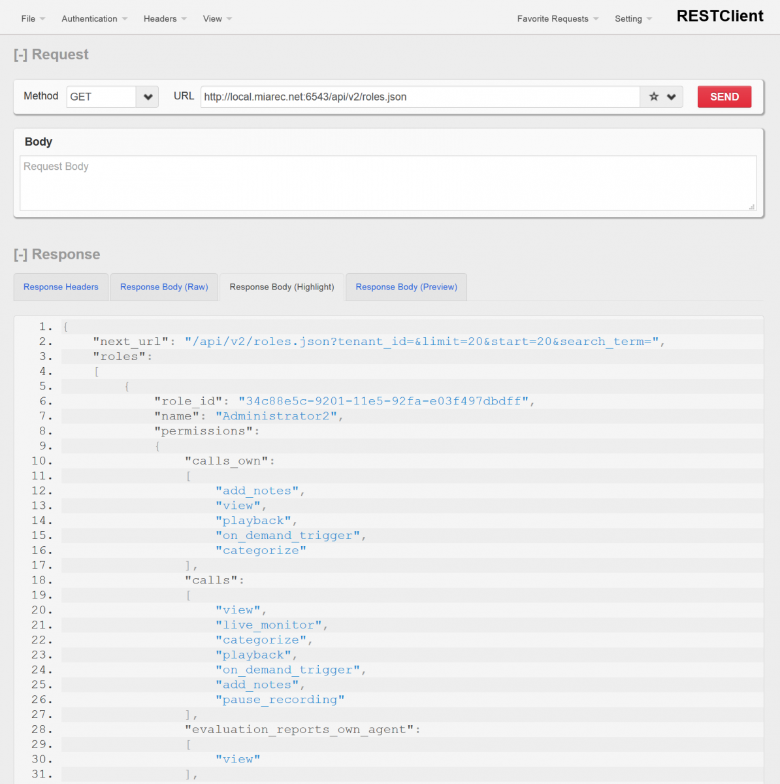
Task: Select "categorize" on line 22
Action: 261,640
